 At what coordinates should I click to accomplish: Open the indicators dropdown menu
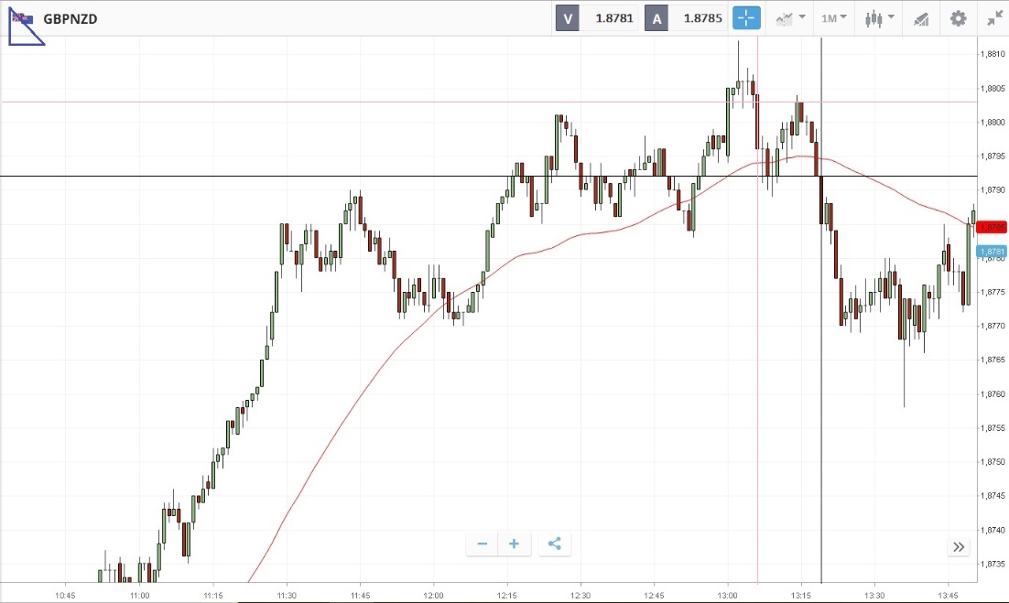tap(790, 18)
